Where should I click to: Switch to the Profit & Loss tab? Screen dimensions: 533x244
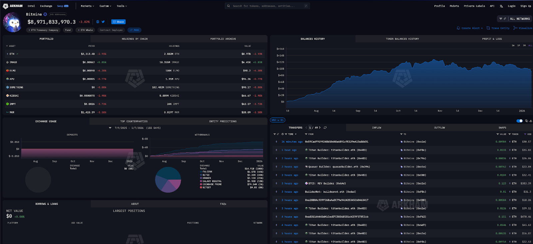click(492, 39)
